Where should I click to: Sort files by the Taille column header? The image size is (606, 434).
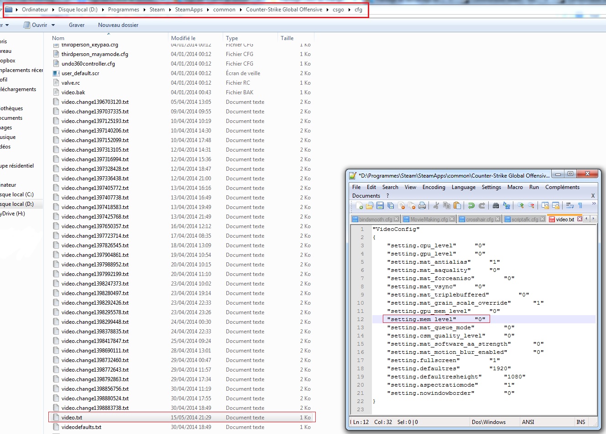[x=295, y=38]
